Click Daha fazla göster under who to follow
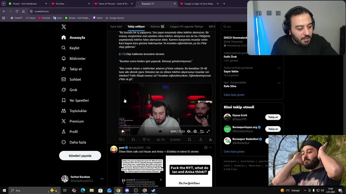Screen dimensions: 346x194 234,151
